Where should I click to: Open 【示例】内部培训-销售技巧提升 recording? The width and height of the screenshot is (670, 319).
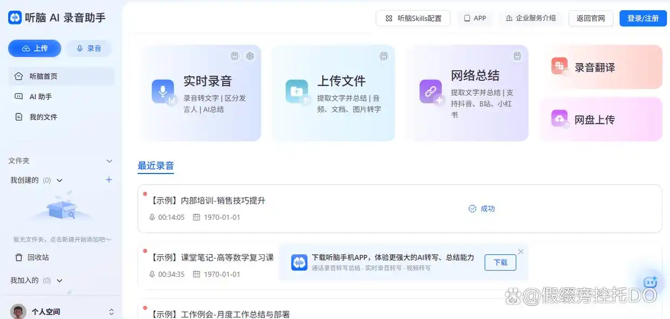click(x=400, y=209)
